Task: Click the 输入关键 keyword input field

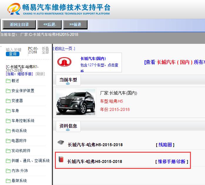Action: pos(14,50)
